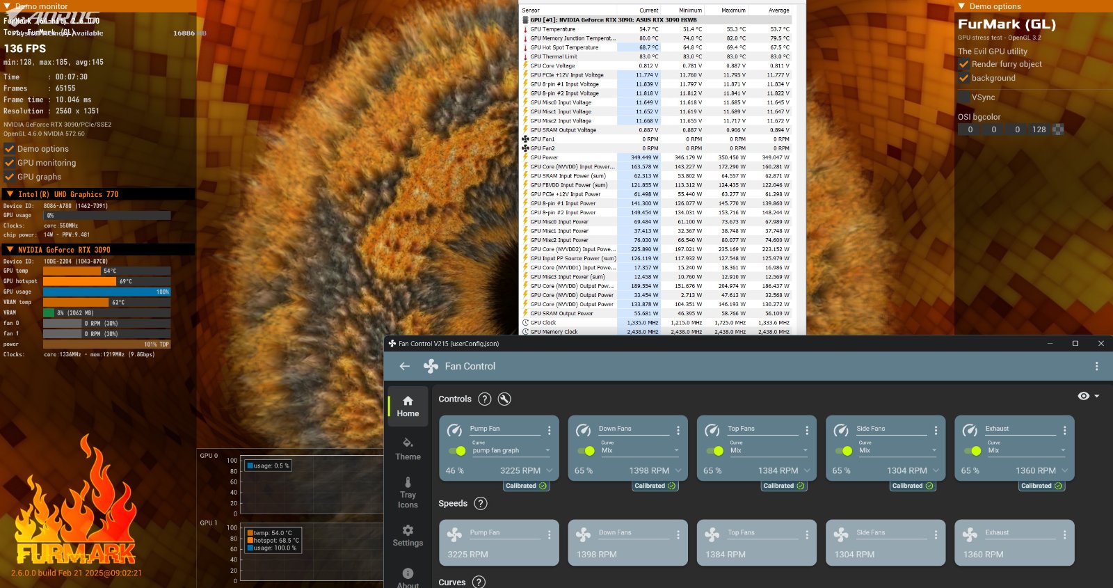Open the Down Fans curve dropdown

639,450
